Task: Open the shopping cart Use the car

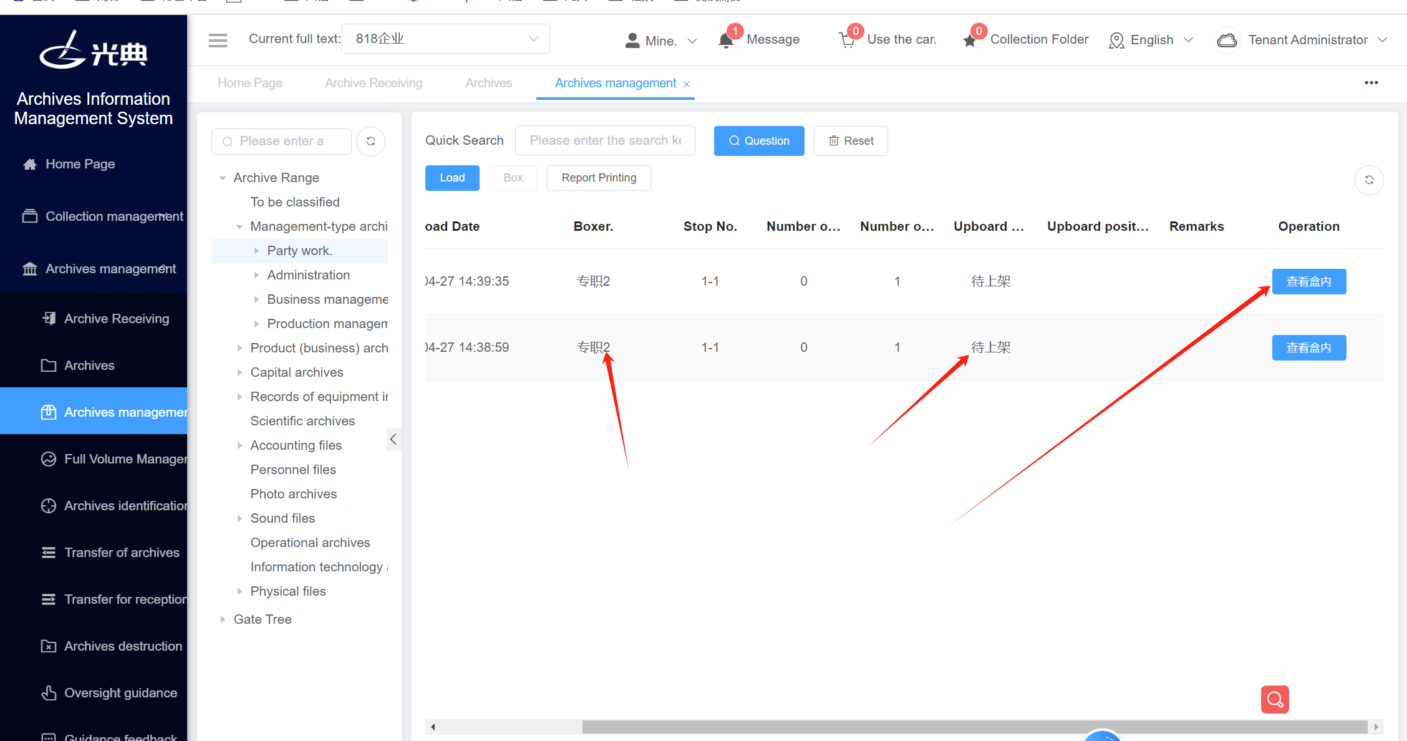Action: click(x=846, y=41)
